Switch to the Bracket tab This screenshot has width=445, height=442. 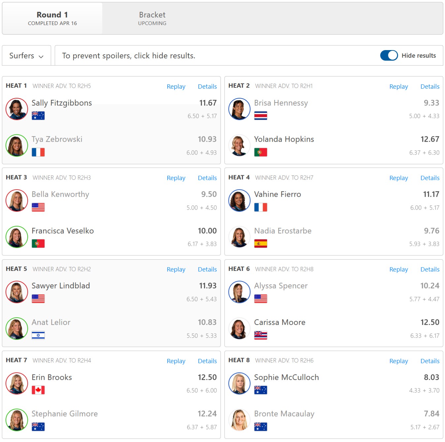click(x=152, y=18)
